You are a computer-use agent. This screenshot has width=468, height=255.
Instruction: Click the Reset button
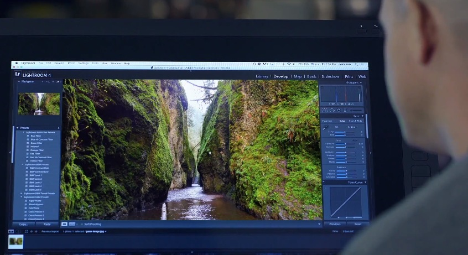tap(358, 224)
